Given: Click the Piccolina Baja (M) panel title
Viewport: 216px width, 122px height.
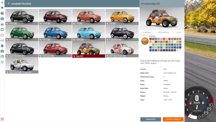Looking at the screenshot, I should [151, 4].
